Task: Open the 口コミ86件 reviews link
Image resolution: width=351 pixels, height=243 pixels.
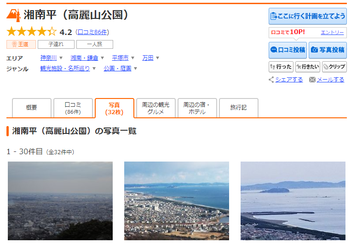Action: tap(92, 32)
